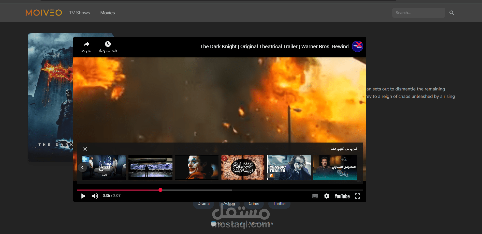Select the Drama genre tag
Screen dimensions: 482x234
point(203,204)
